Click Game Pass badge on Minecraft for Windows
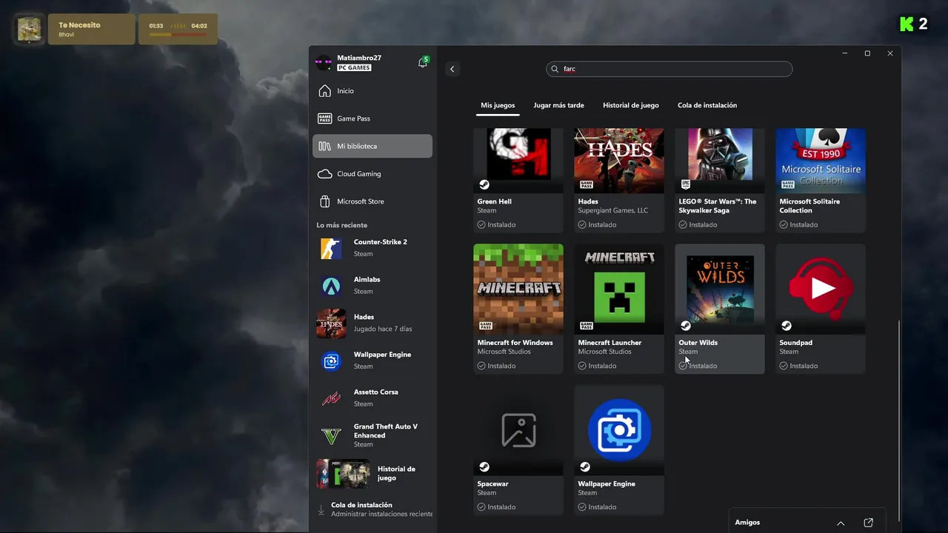Screen dimensions: 948x533 (485, 326)
